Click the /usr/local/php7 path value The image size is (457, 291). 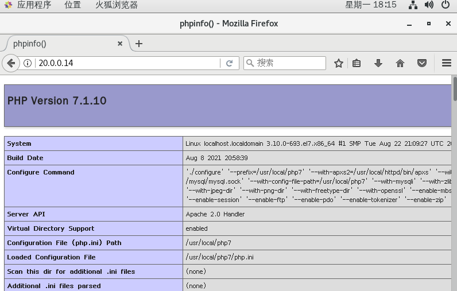(208, 243)
